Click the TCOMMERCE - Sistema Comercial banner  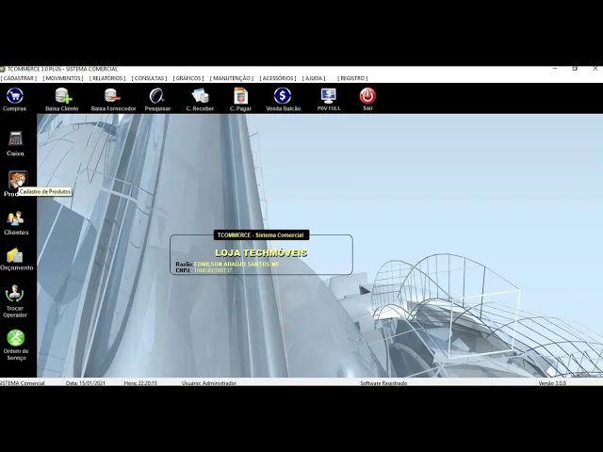click(x=261, y=234)
